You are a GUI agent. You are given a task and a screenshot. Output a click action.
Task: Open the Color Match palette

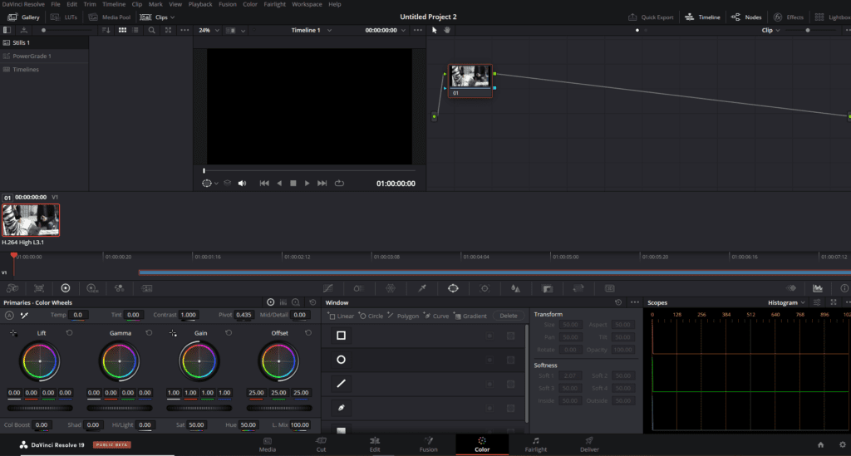click(39, 288)
